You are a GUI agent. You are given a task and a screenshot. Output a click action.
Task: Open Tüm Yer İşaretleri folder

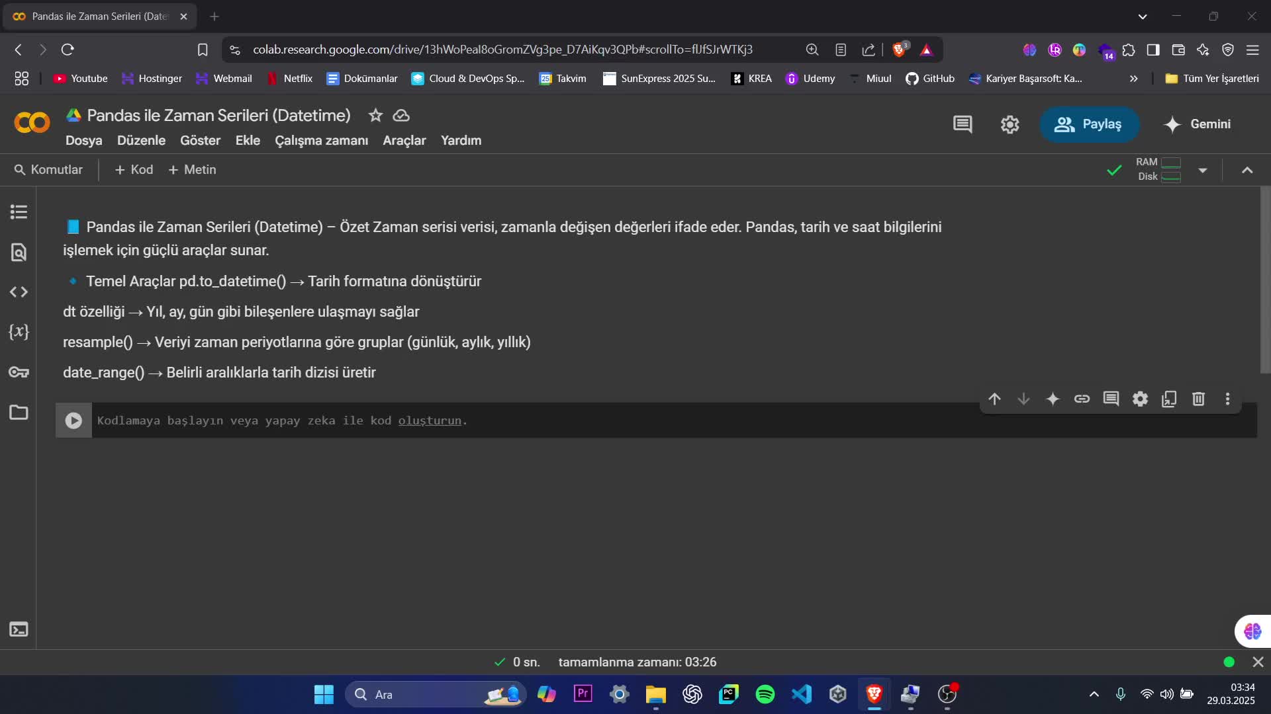click(x=1212, y=79)
